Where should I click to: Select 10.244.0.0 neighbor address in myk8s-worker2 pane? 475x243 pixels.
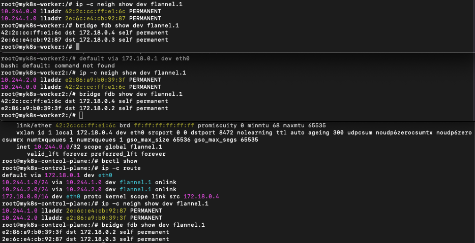coord(19,87)
